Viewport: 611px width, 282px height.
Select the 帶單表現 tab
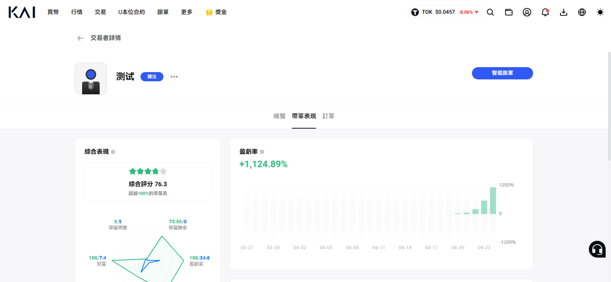click(x=304, y=116)
